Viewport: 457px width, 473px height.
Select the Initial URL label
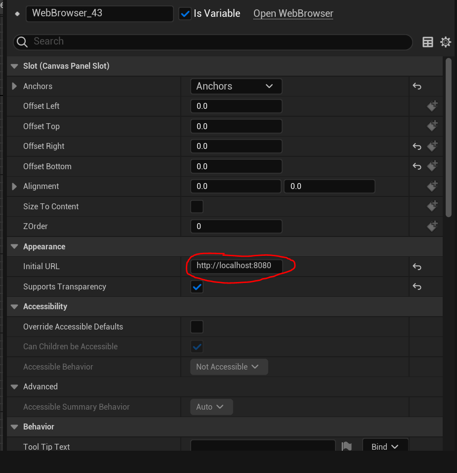42,266
